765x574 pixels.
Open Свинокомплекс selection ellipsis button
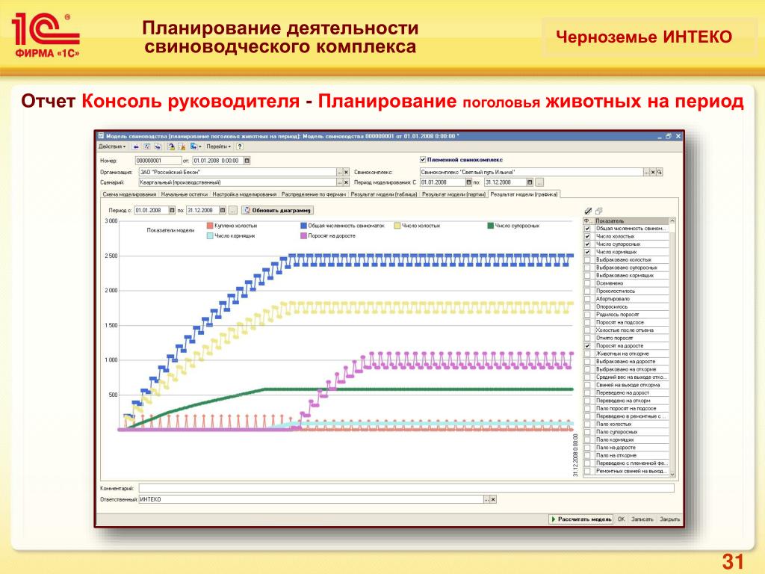646,173
